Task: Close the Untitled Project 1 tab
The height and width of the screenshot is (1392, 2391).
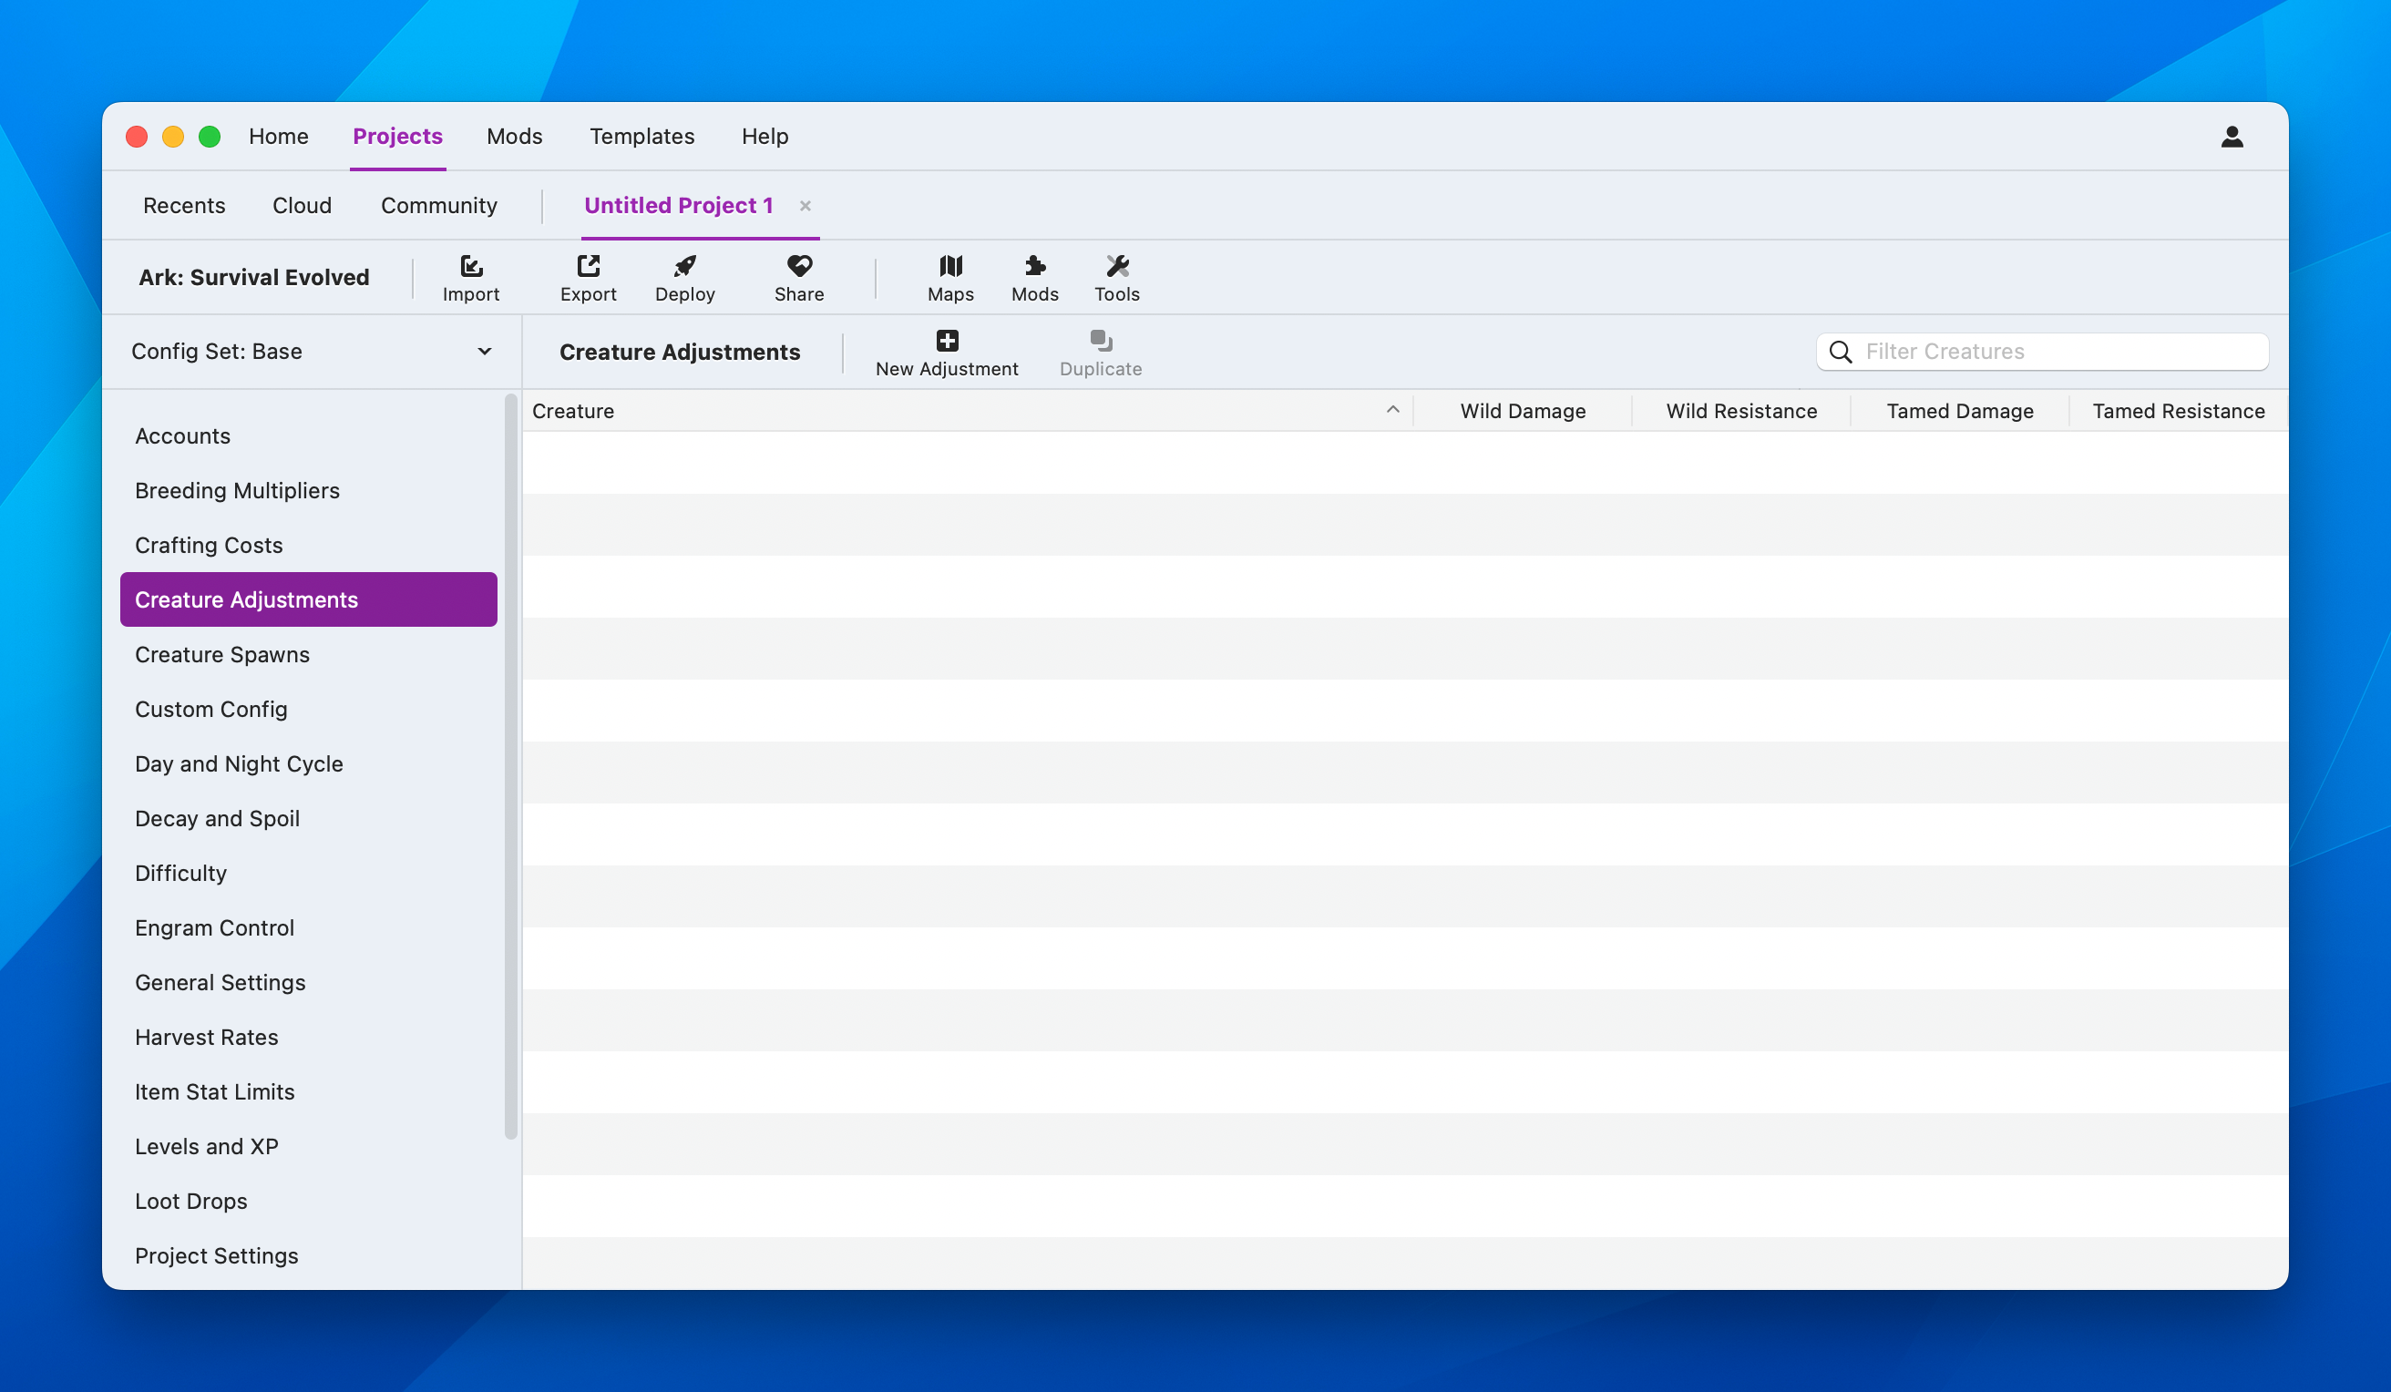Action: pyautogui.click(x=805, y=206)
